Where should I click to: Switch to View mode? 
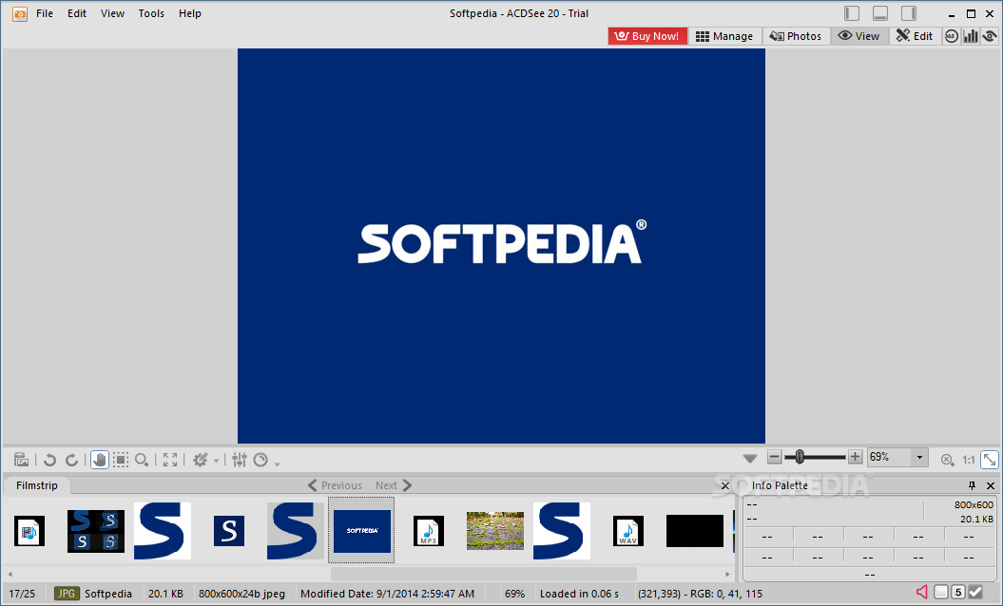click(859, 36)
